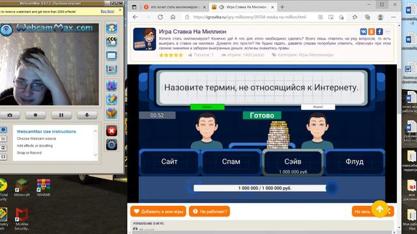Select the WebcamMax doodling pencil icon
The width and height of the screenshot is (417, 234).
coord(111,99)
